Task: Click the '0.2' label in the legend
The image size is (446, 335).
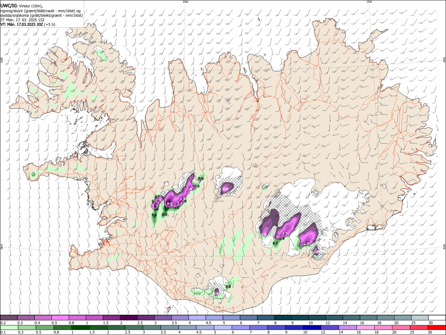Action: pos(3,322)
